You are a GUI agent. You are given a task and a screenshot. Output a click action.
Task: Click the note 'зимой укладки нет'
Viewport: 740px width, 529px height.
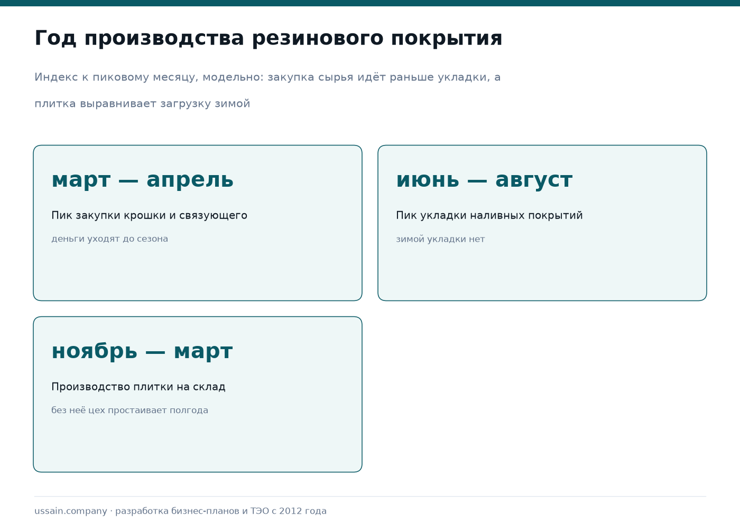tap(440, 239)
